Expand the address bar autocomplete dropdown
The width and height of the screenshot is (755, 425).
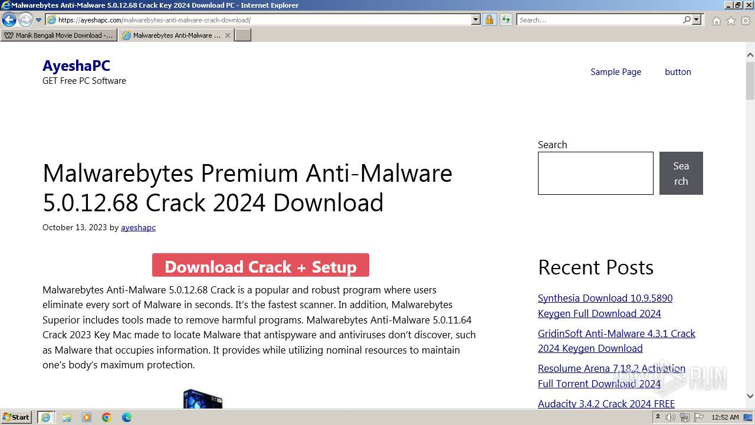click(475, 19)
